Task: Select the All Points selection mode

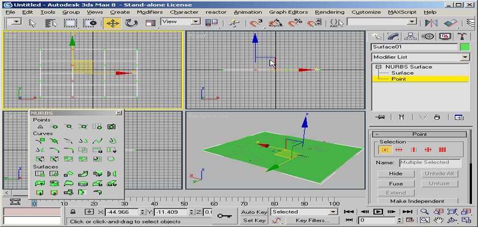Action: pos(442,149)
